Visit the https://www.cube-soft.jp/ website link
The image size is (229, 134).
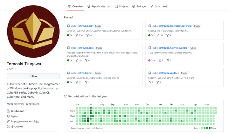point(25,121)
